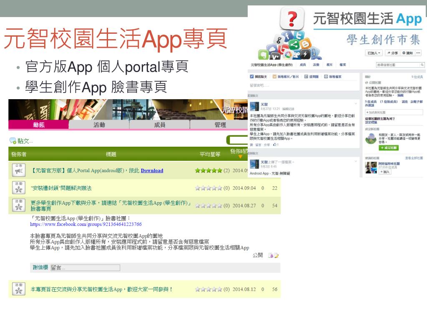427x320 pixels.
Task: Sort by 平均星等 column header
Action: (210, 154)
